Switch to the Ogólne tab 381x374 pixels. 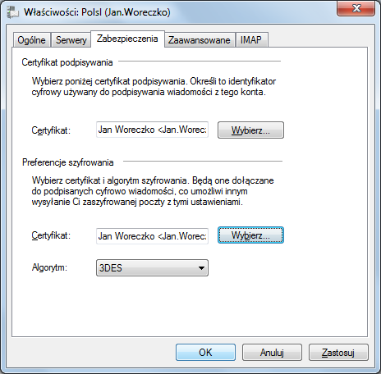pyautogui.click(x=32, y=40)
